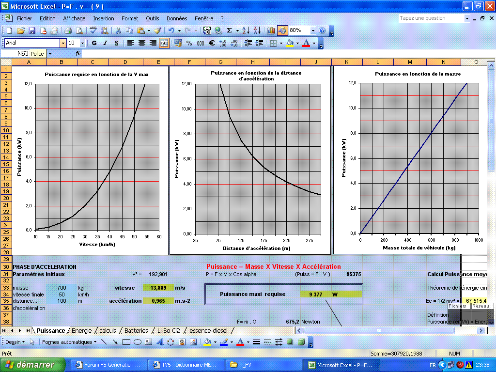Image resolution: width=496 pixels, height=372 pixels.
Task: Click the Copy icon
Action: (x=129, y=31)
